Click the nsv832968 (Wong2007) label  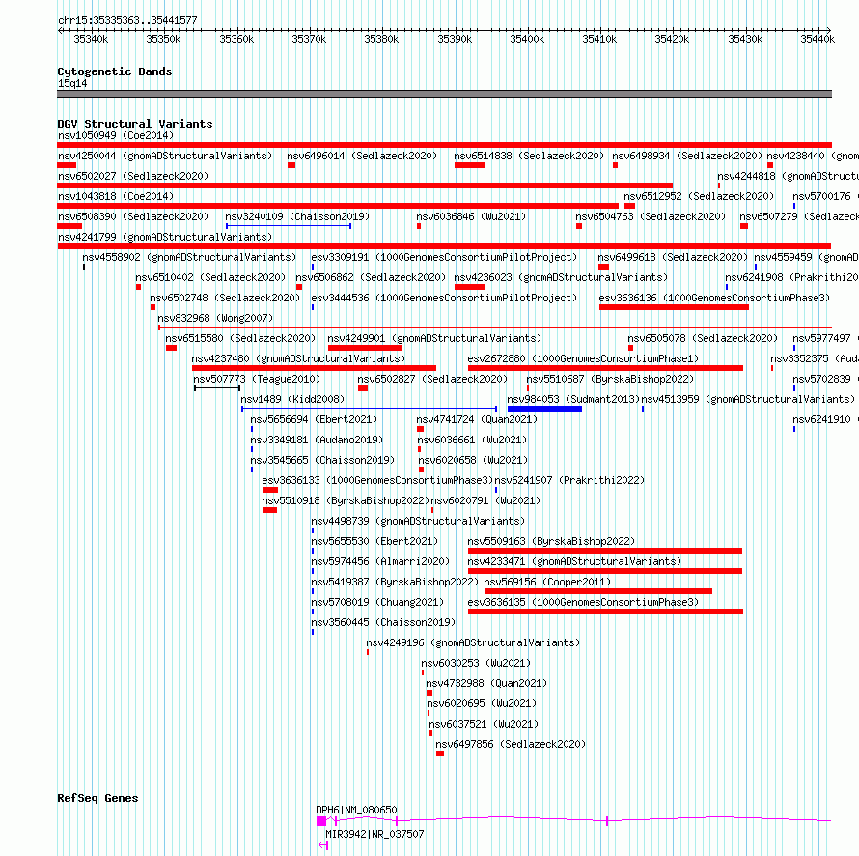(215, 318)
